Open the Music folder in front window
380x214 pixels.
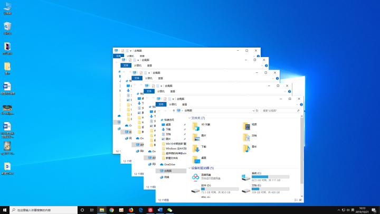point(250,148)
